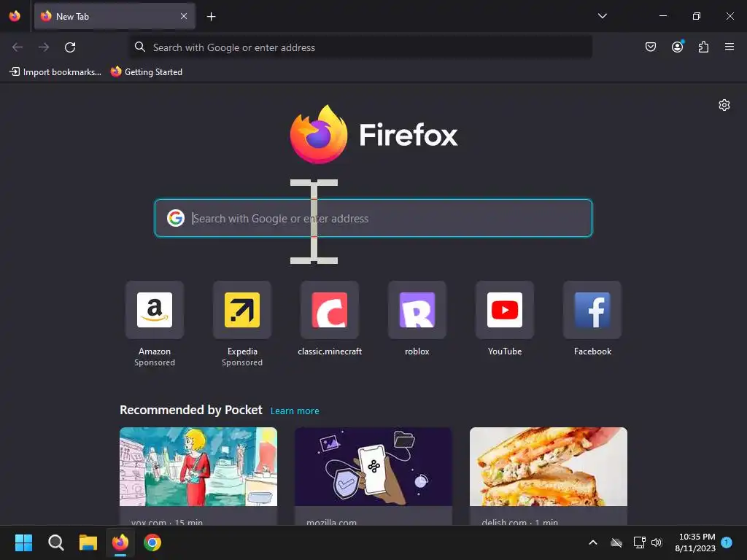Focus the top address bar

tap(360, 47)
